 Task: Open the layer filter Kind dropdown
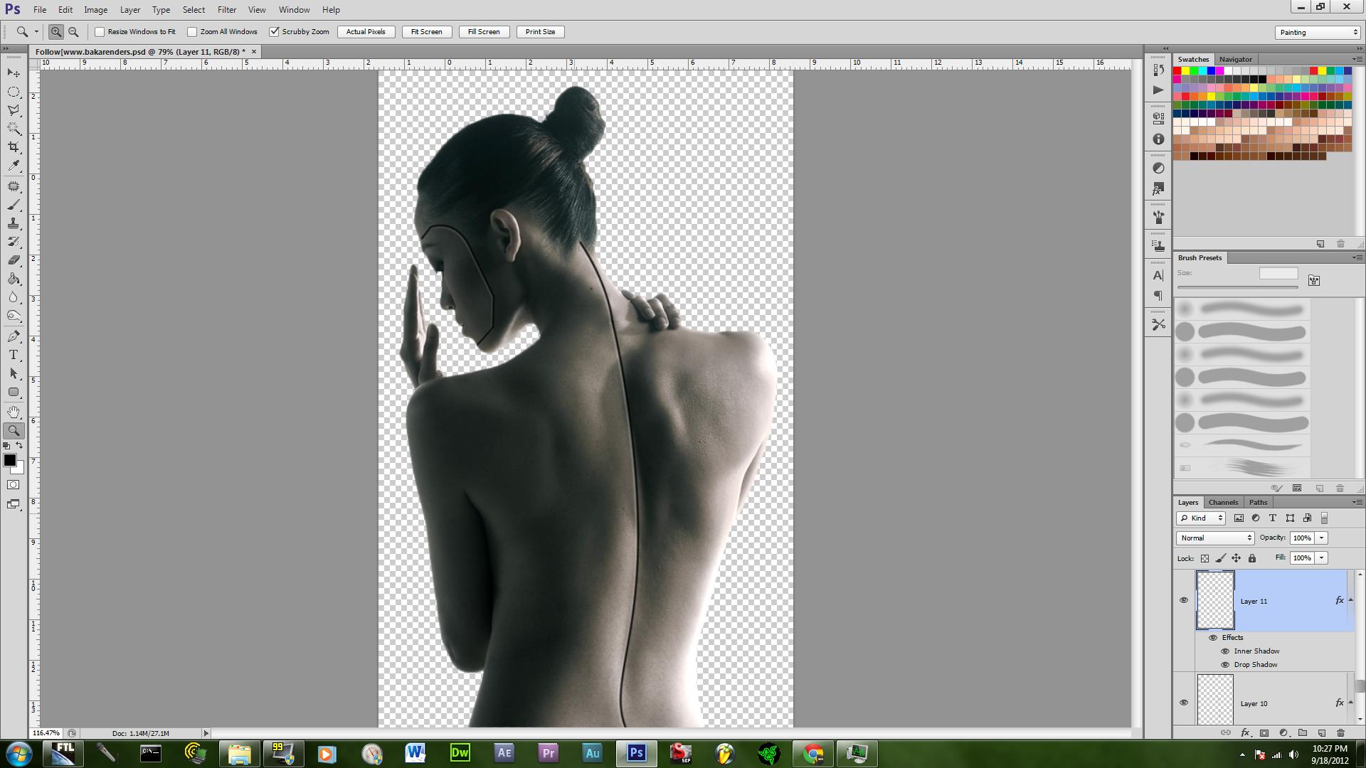1201,518
